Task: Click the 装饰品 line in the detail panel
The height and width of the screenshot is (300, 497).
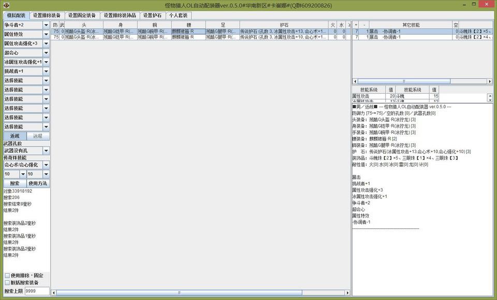Action: (405, 158)
